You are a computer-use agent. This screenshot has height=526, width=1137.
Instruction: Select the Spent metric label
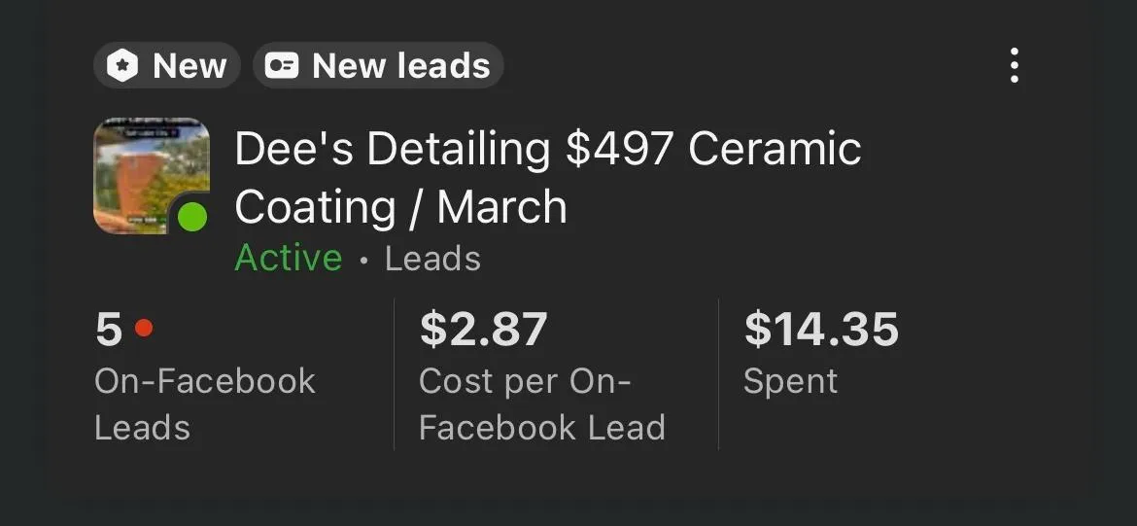[790, 382]
